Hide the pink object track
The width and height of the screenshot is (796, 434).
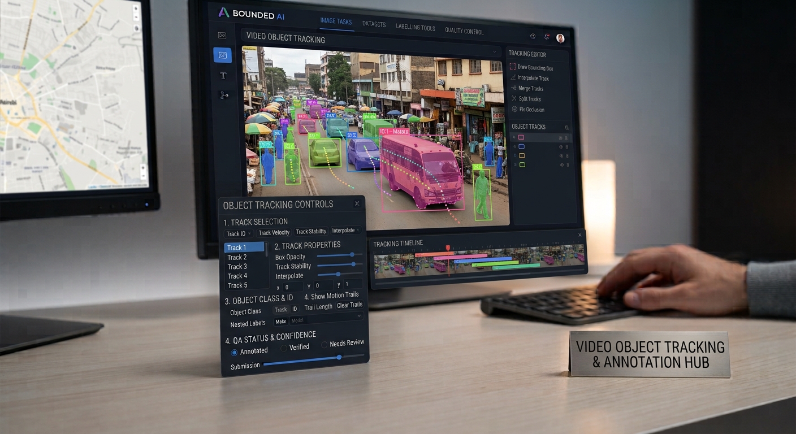[x=561, y=138]
